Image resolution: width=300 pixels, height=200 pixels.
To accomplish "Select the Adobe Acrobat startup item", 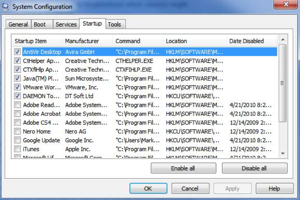I will pyautogui.click(x=42, y=114).
